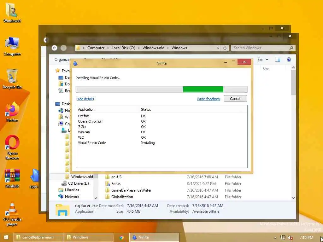Viewport: 323px width, 242px height.
Task: Launch the Opera Browser desktop shortcut
Action: (x=12, y=147)
